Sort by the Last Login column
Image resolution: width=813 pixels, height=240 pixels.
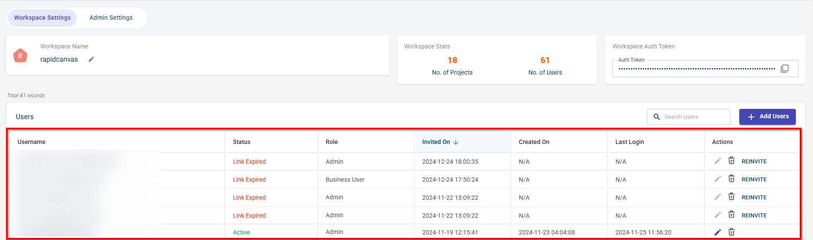pyautogui.click(x=629, y=142)
